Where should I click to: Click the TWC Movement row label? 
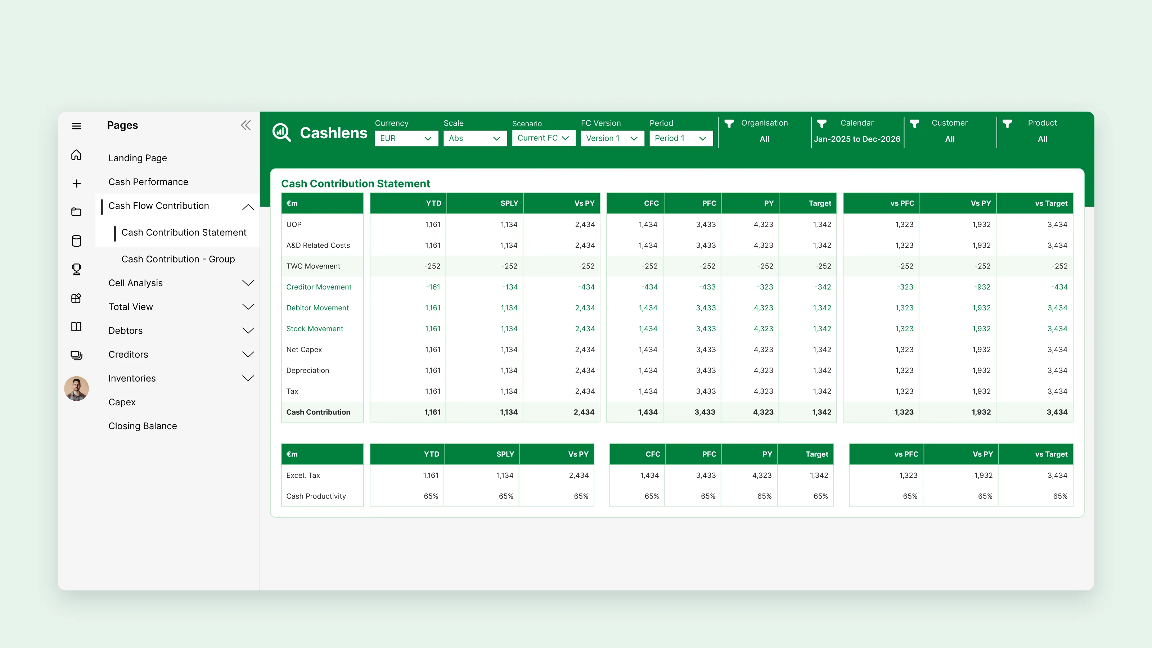[314, 266]
